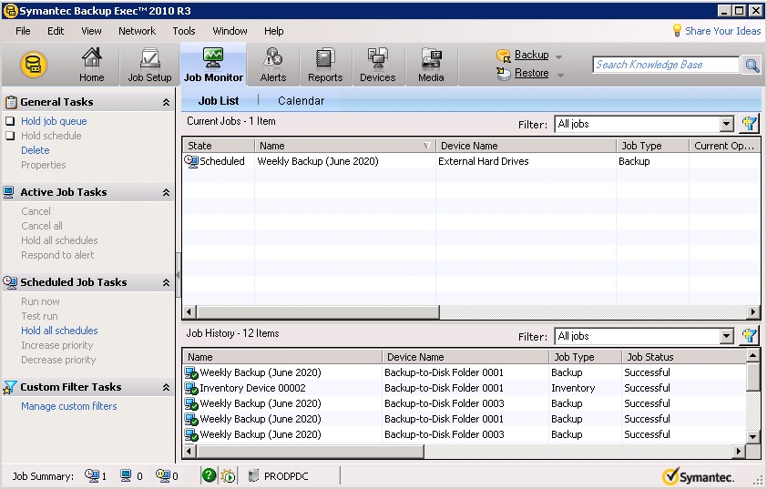Screen dimensions: 767x489
Task: Click the Hold job queue link
Action: click(54, 121)
